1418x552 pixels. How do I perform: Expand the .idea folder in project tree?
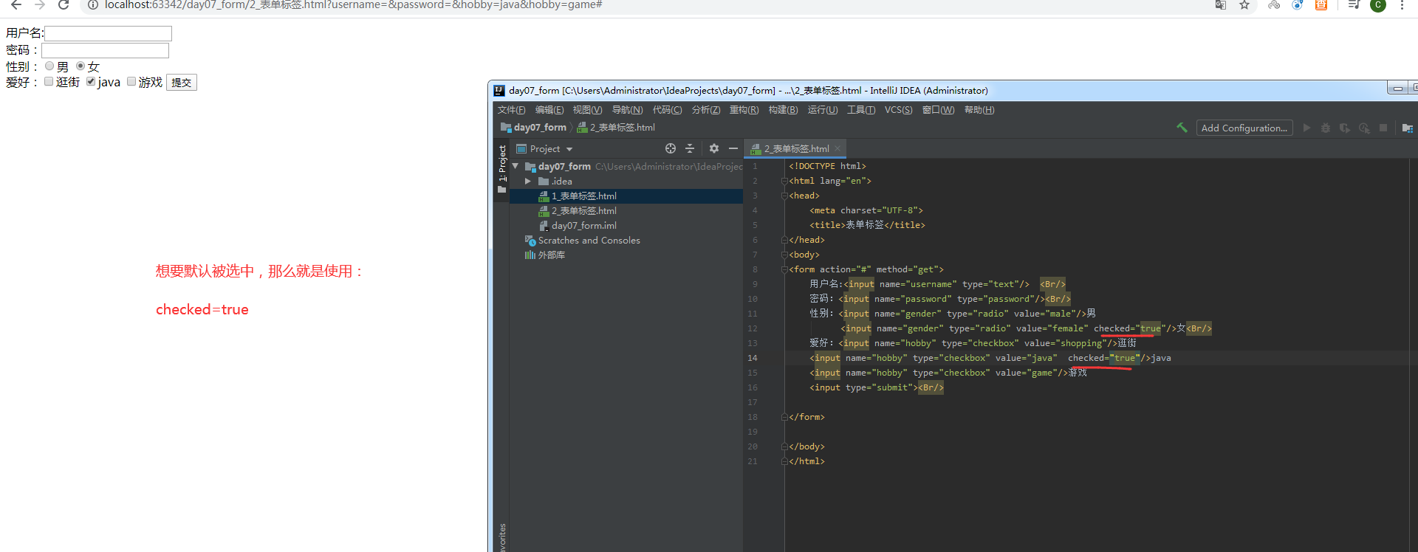point(528,182)
